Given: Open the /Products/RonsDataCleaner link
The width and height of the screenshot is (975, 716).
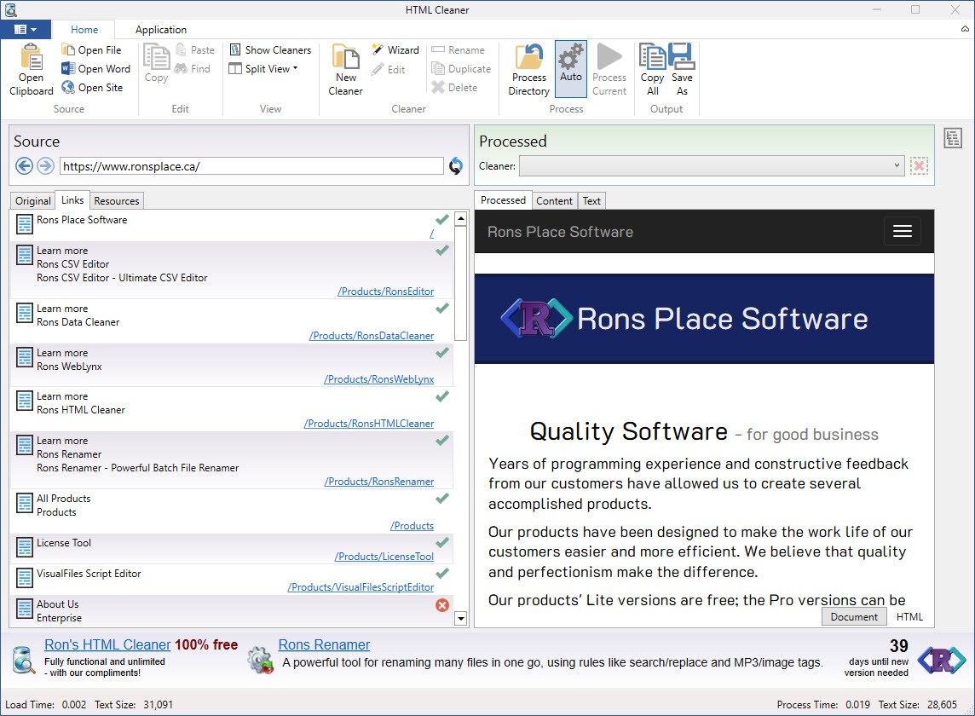Looking at the screenshot, I should click(x=372, y=336).
